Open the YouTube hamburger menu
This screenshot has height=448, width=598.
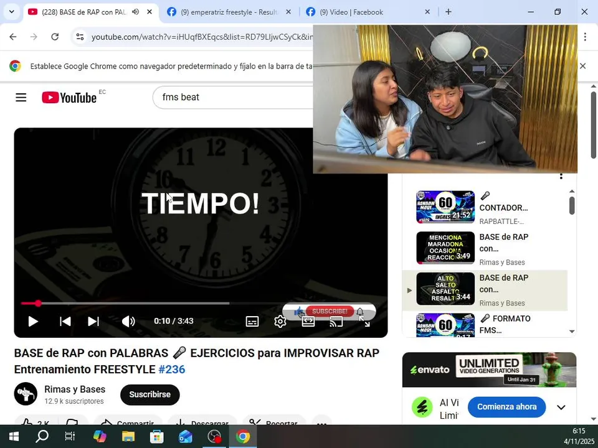(x=21, y=98)
